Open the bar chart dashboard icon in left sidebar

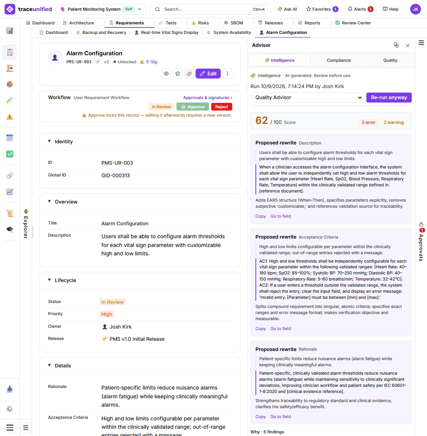(x=10, y=30)
